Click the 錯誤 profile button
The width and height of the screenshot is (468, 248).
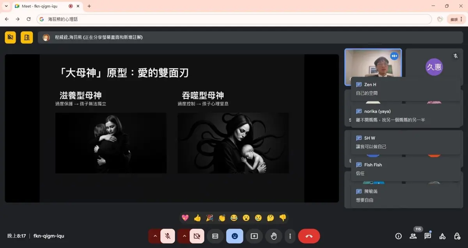pyautogui.click(x=456, y=19)
